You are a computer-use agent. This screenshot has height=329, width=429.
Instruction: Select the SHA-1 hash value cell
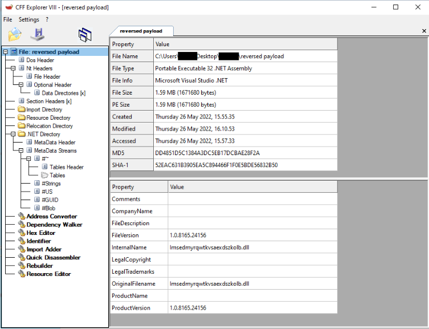246,165
